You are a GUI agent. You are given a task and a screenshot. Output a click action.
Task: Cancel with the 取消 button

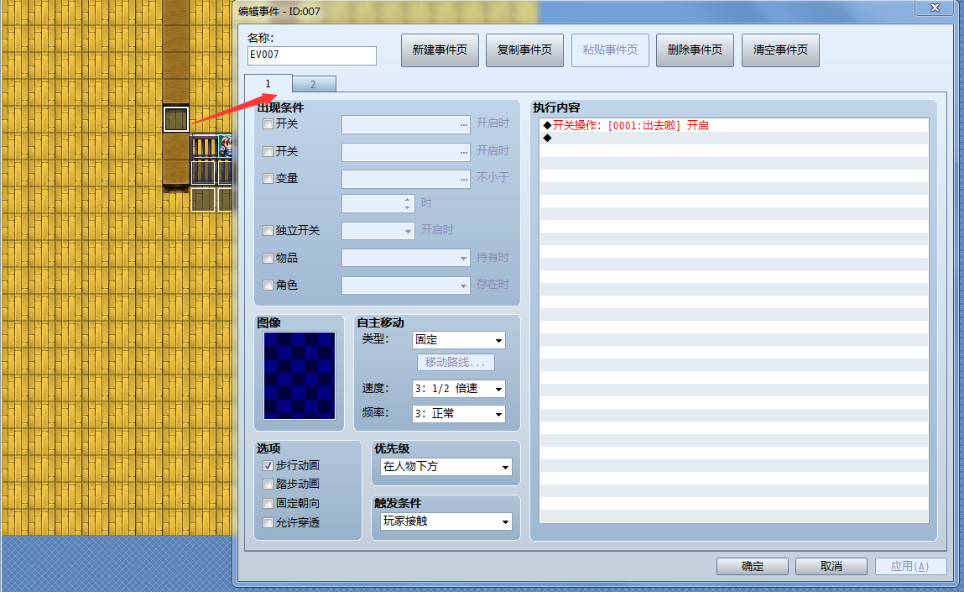pos(831,566)
